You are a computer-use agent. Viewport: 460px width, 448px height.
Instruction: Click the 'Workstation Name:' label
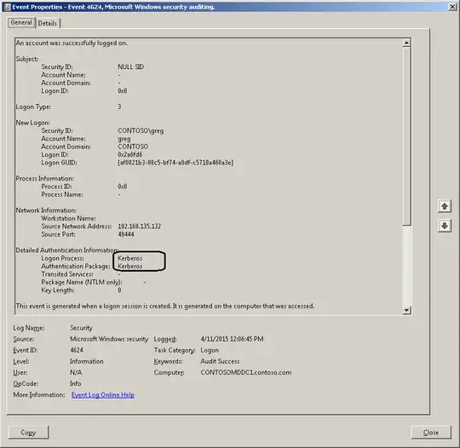pos(68,218)
